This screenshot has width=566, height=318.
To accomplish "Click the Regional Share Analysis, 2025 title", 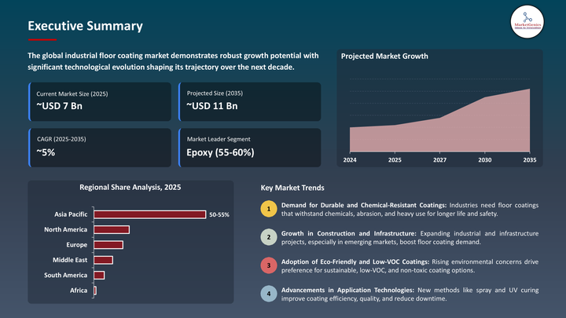I will [130, 188].
